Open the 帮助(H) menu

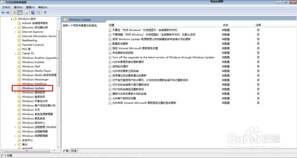(42, 7)
